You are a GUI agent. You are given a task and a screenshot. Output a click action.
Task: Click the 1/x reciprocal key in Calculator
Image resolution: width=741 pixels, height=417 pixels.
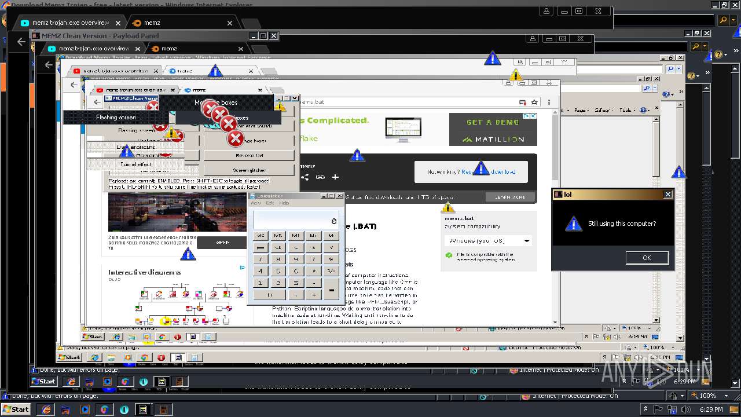332,271
